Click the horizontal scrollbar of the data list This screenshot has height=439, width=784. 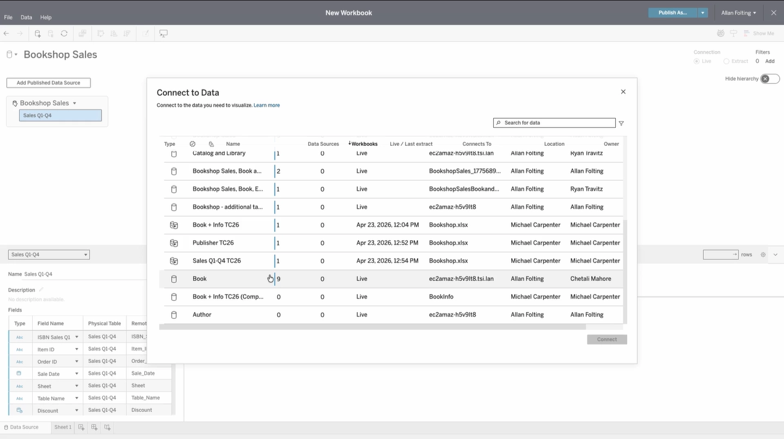click(x=372, y=327)
